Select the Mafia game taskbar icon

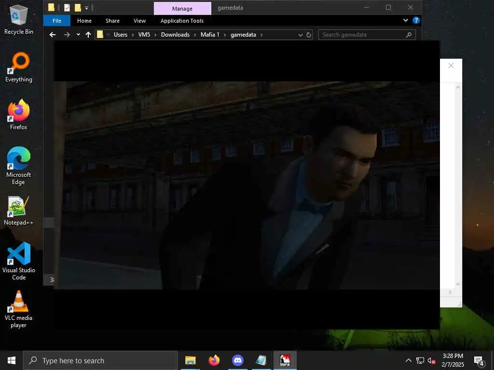pos(285,360)
